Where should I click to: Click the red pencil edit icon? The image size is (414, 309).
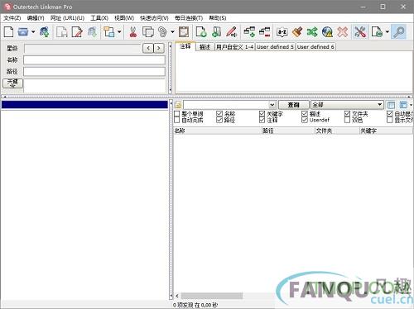click(231, 31)
